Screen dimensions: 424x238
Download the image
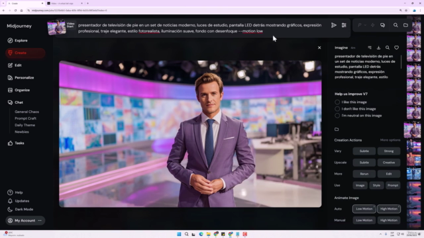click(378, 48)
